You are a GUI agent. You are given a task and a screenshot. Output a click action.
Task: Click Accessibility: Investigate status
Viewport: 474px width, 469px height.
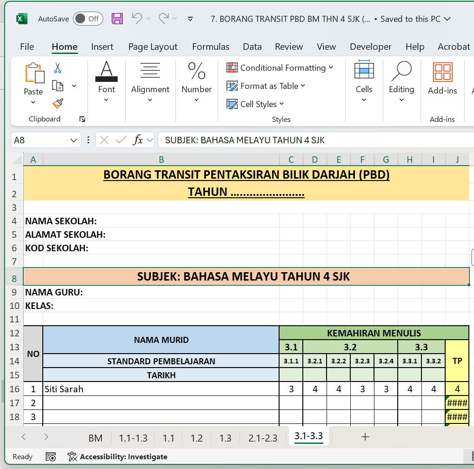117,456
